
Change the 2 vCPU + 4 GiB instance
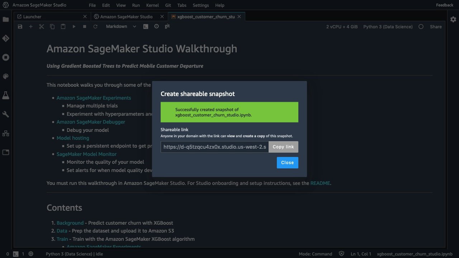[342, 27]
